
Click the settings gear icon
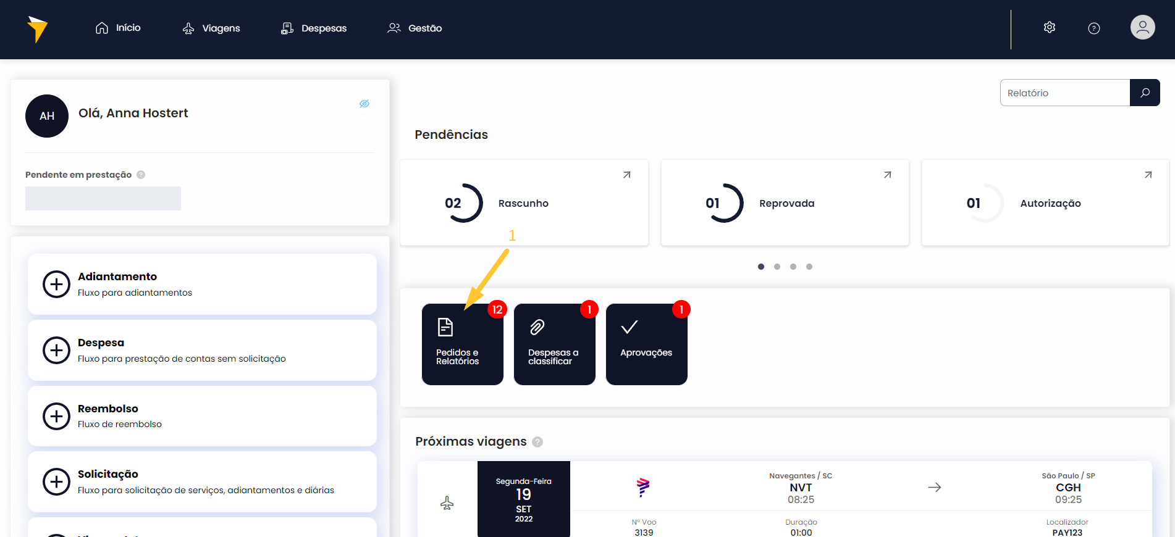[1049, 28]
